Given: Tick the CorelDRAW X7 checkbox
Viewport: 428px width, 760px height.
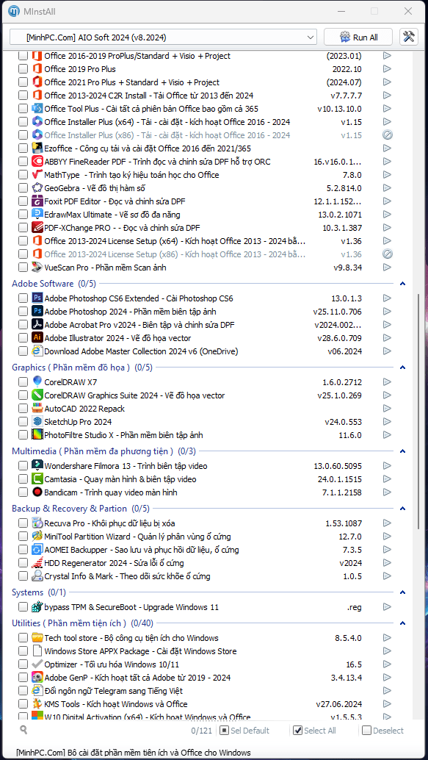Looking at the screenshot, I should coord(23,382).
